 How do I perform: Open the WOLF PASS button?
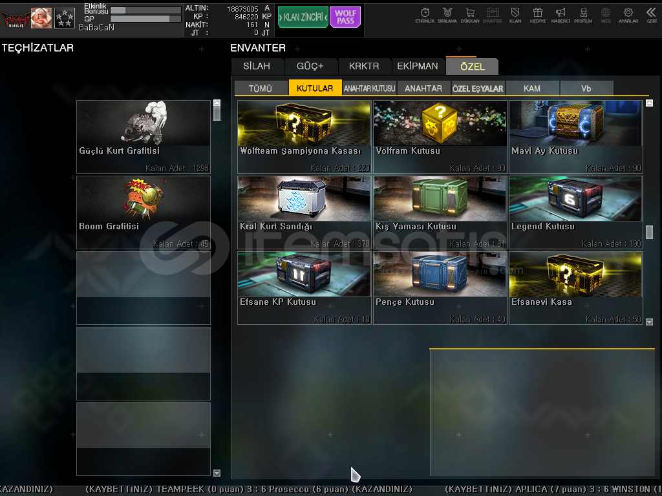point(345,17)
